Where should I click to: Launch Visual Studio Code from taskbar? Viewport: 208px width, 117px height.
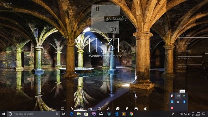point(116,114)
